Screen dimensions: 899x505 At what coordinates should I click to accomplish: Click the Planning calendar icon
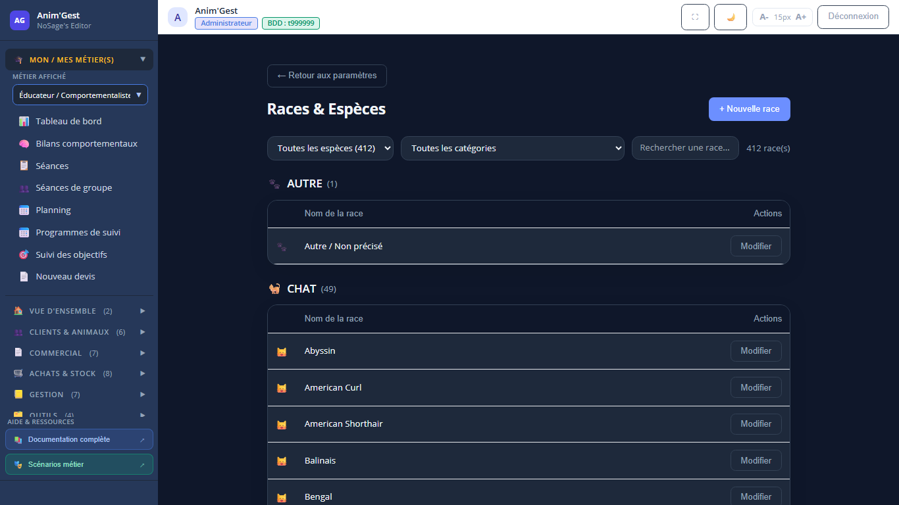tap(24, 210)
